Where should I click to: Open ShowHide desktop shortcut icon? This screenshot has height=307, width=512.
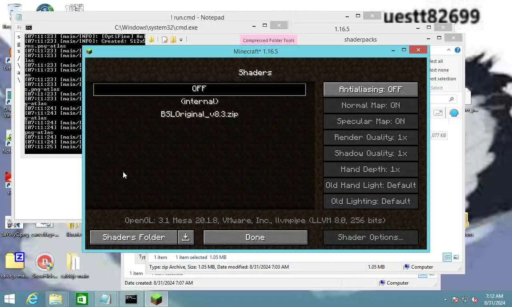point(44,265)
